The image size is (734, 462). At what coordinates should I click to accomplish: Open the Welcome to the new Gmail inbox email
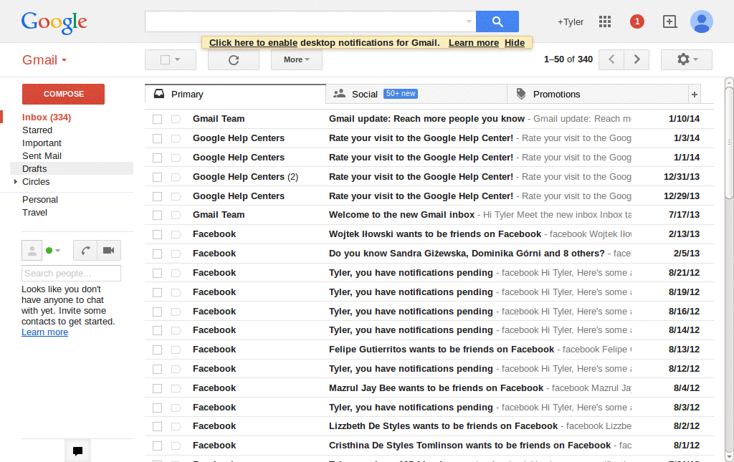(x=429, y=215)
